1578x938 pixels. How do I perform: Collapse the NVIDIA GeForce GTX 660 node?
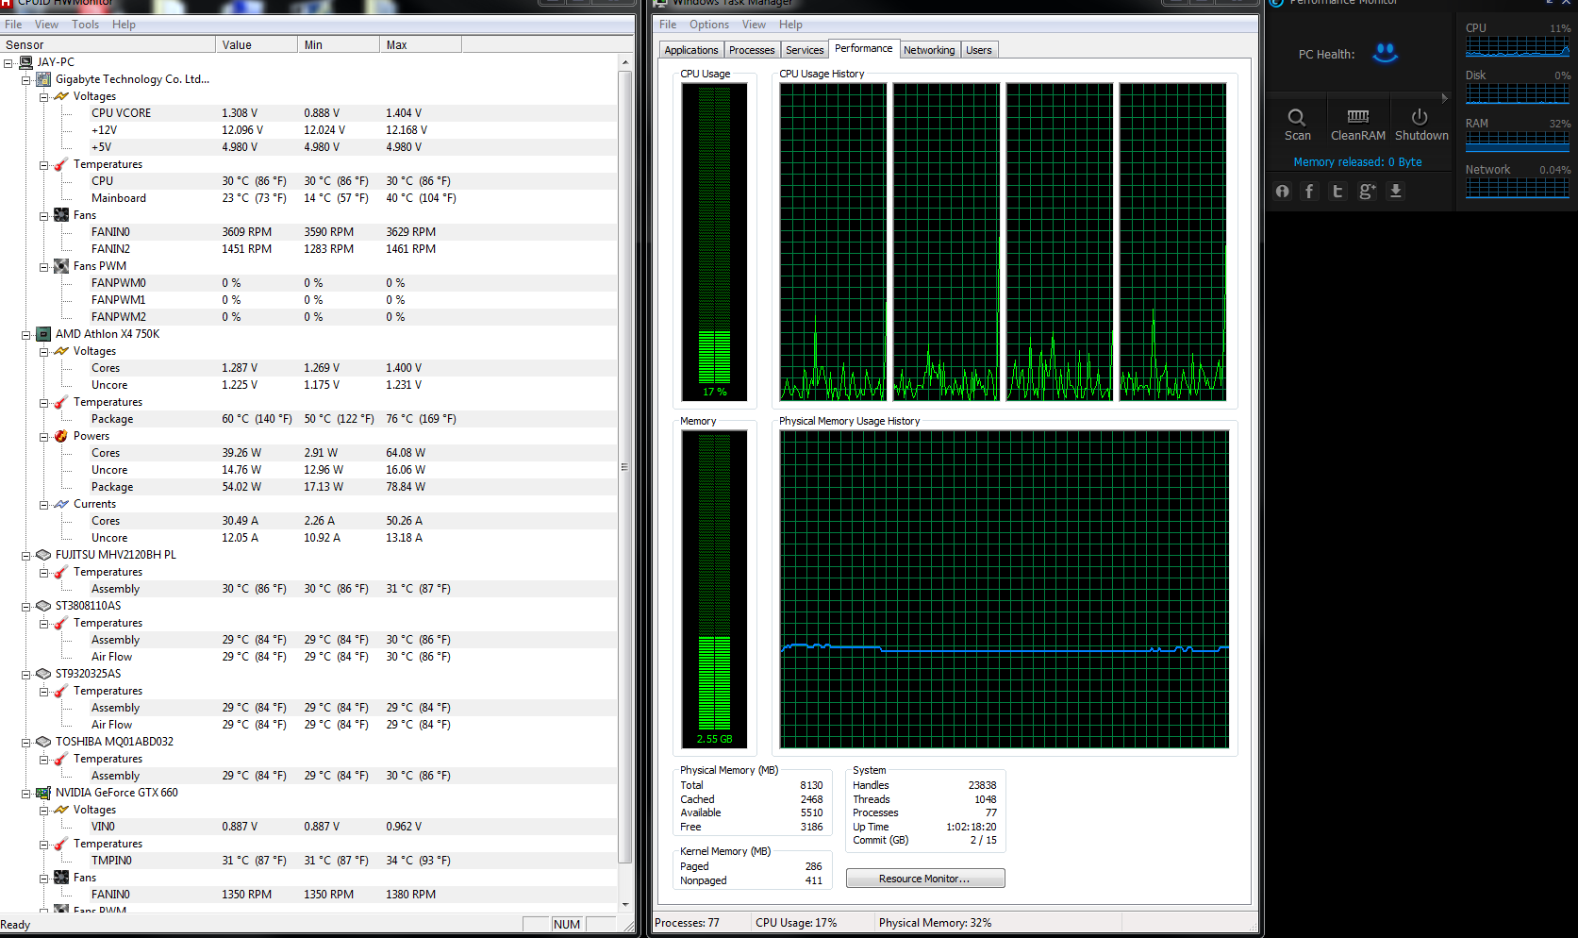(x=26, y=794)
